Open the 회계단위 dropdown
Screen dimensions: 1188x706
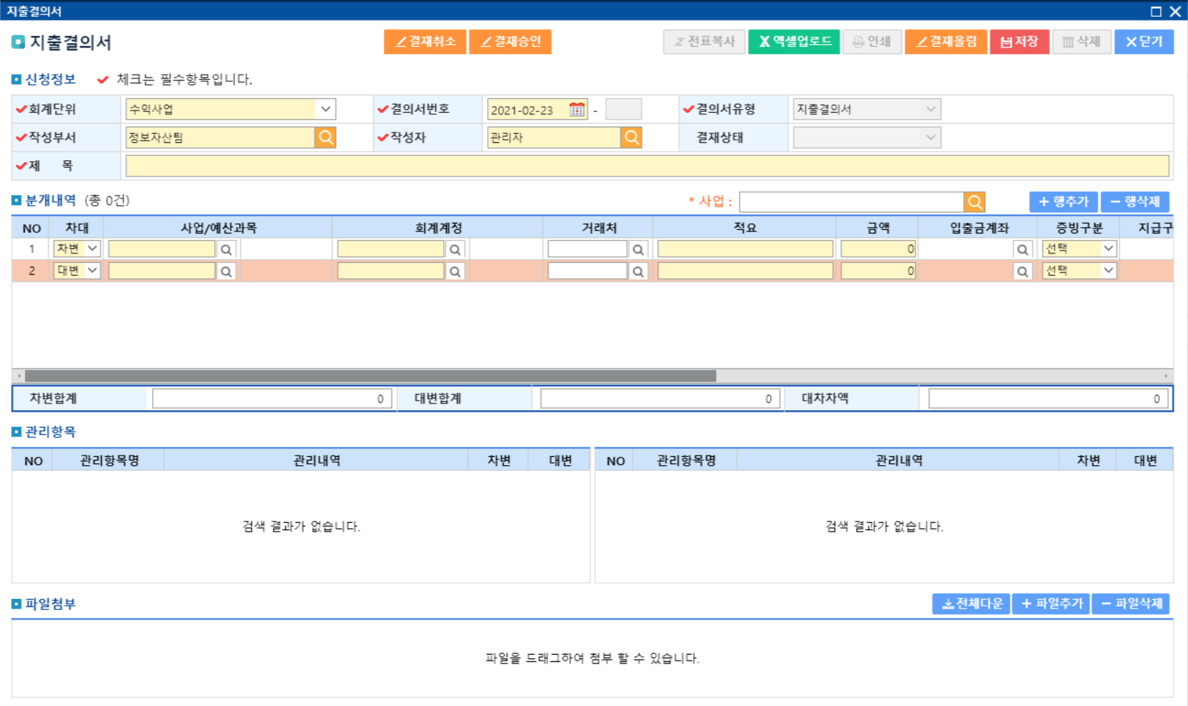click(x=231, y=109)
